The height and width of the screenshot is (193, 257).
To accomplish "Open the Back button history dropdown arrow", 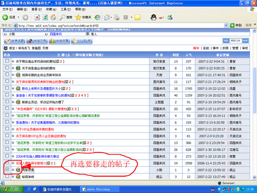I will click(x=19, y=17).
